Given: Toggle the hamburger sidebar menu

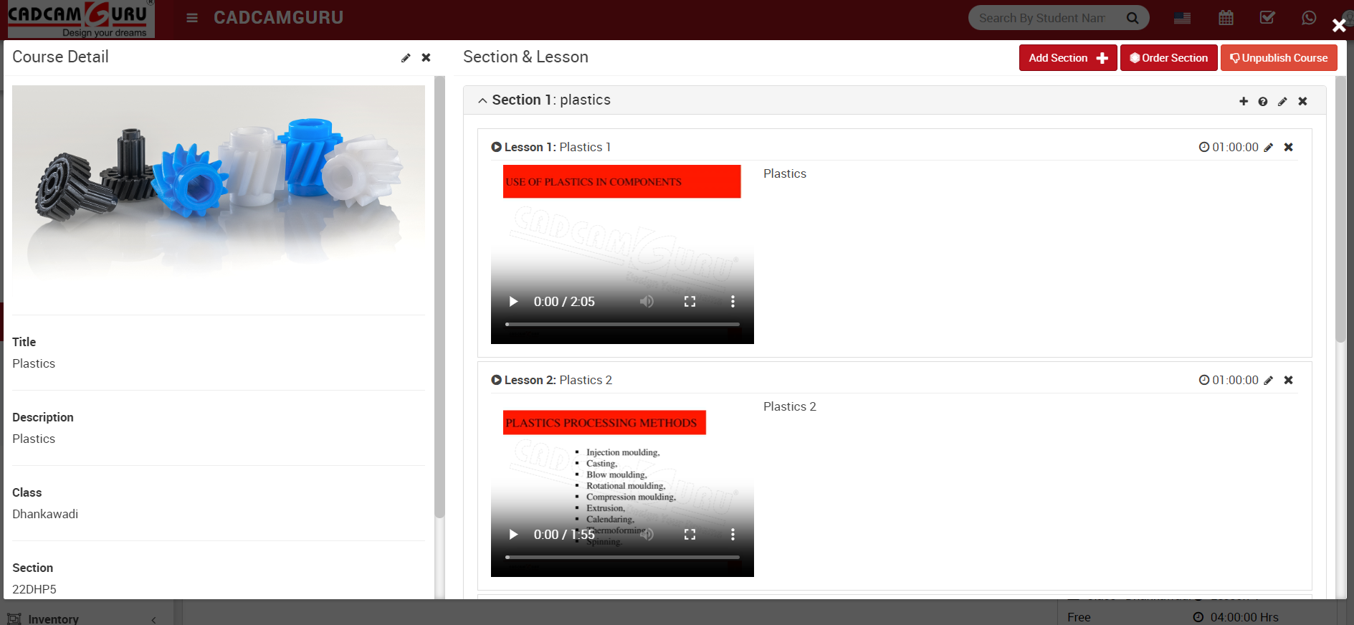Looking at the screenshot, I should (192, 18).
